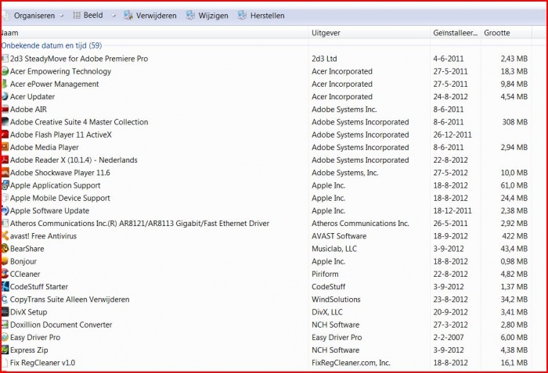Click the Beeld view icon
This screenshot has width=548, height=373.
tap(77, 15)
